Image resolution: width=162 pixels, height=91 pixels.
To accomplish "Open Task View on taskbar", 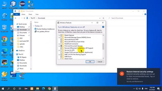I will 20,89.
